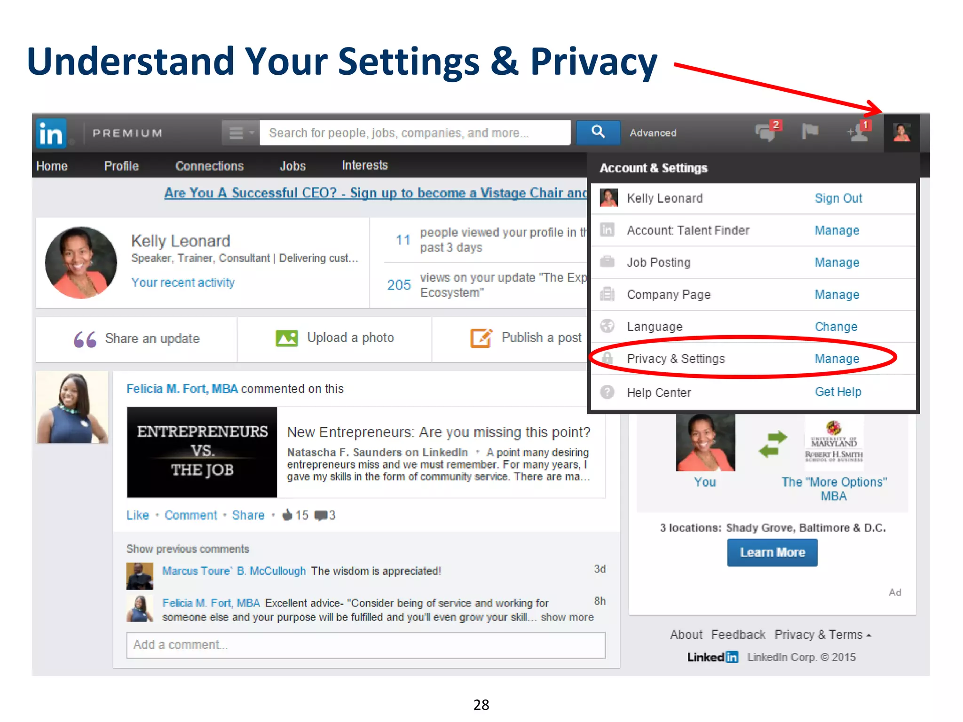The image size is (963, 722).
Task: Click Share under the post
Action: (x=248, y=515)
